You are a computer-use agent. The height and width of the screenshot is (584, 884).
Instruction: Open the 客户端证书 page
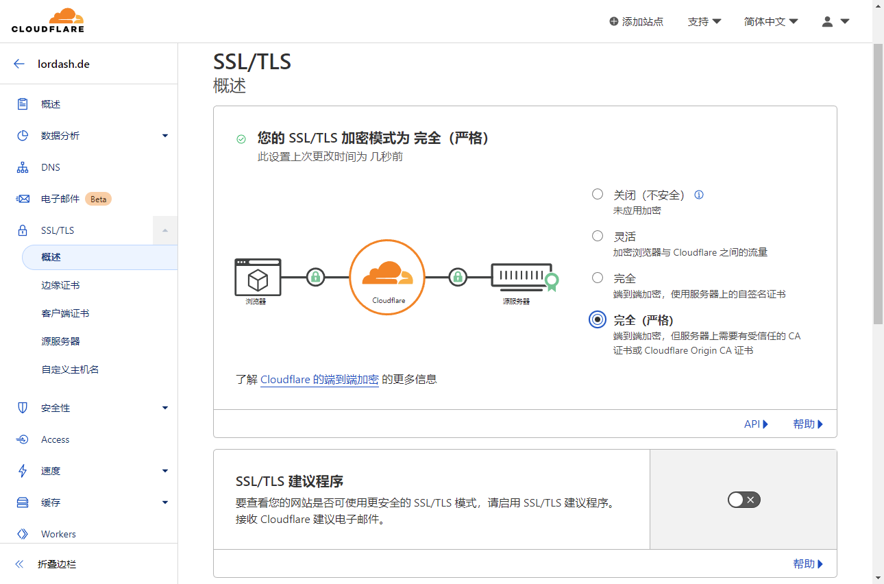[65, 313]
